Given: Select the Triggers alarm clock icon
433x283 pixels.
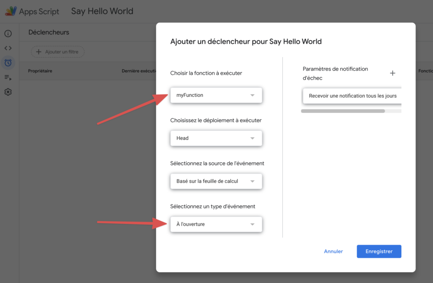Looking at the screenshot, I should coord(8,63).
